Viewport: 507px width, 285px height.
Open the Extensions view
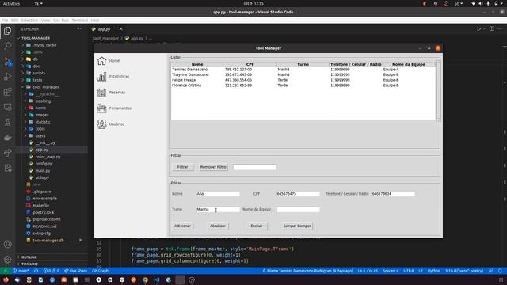click(7, 92)
